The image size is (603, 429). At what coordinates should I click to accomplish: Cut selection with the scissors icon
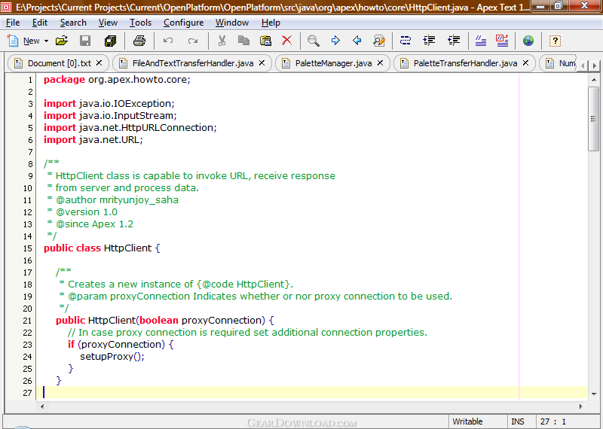click(222, 41)
